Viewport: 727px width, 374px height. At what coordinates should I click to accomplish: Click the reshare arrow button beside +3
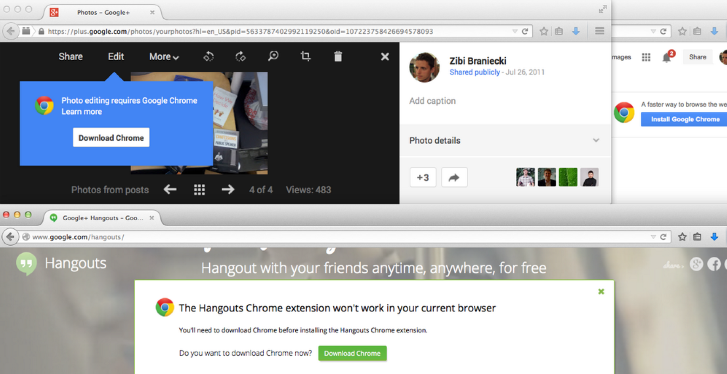pos(454,177)
